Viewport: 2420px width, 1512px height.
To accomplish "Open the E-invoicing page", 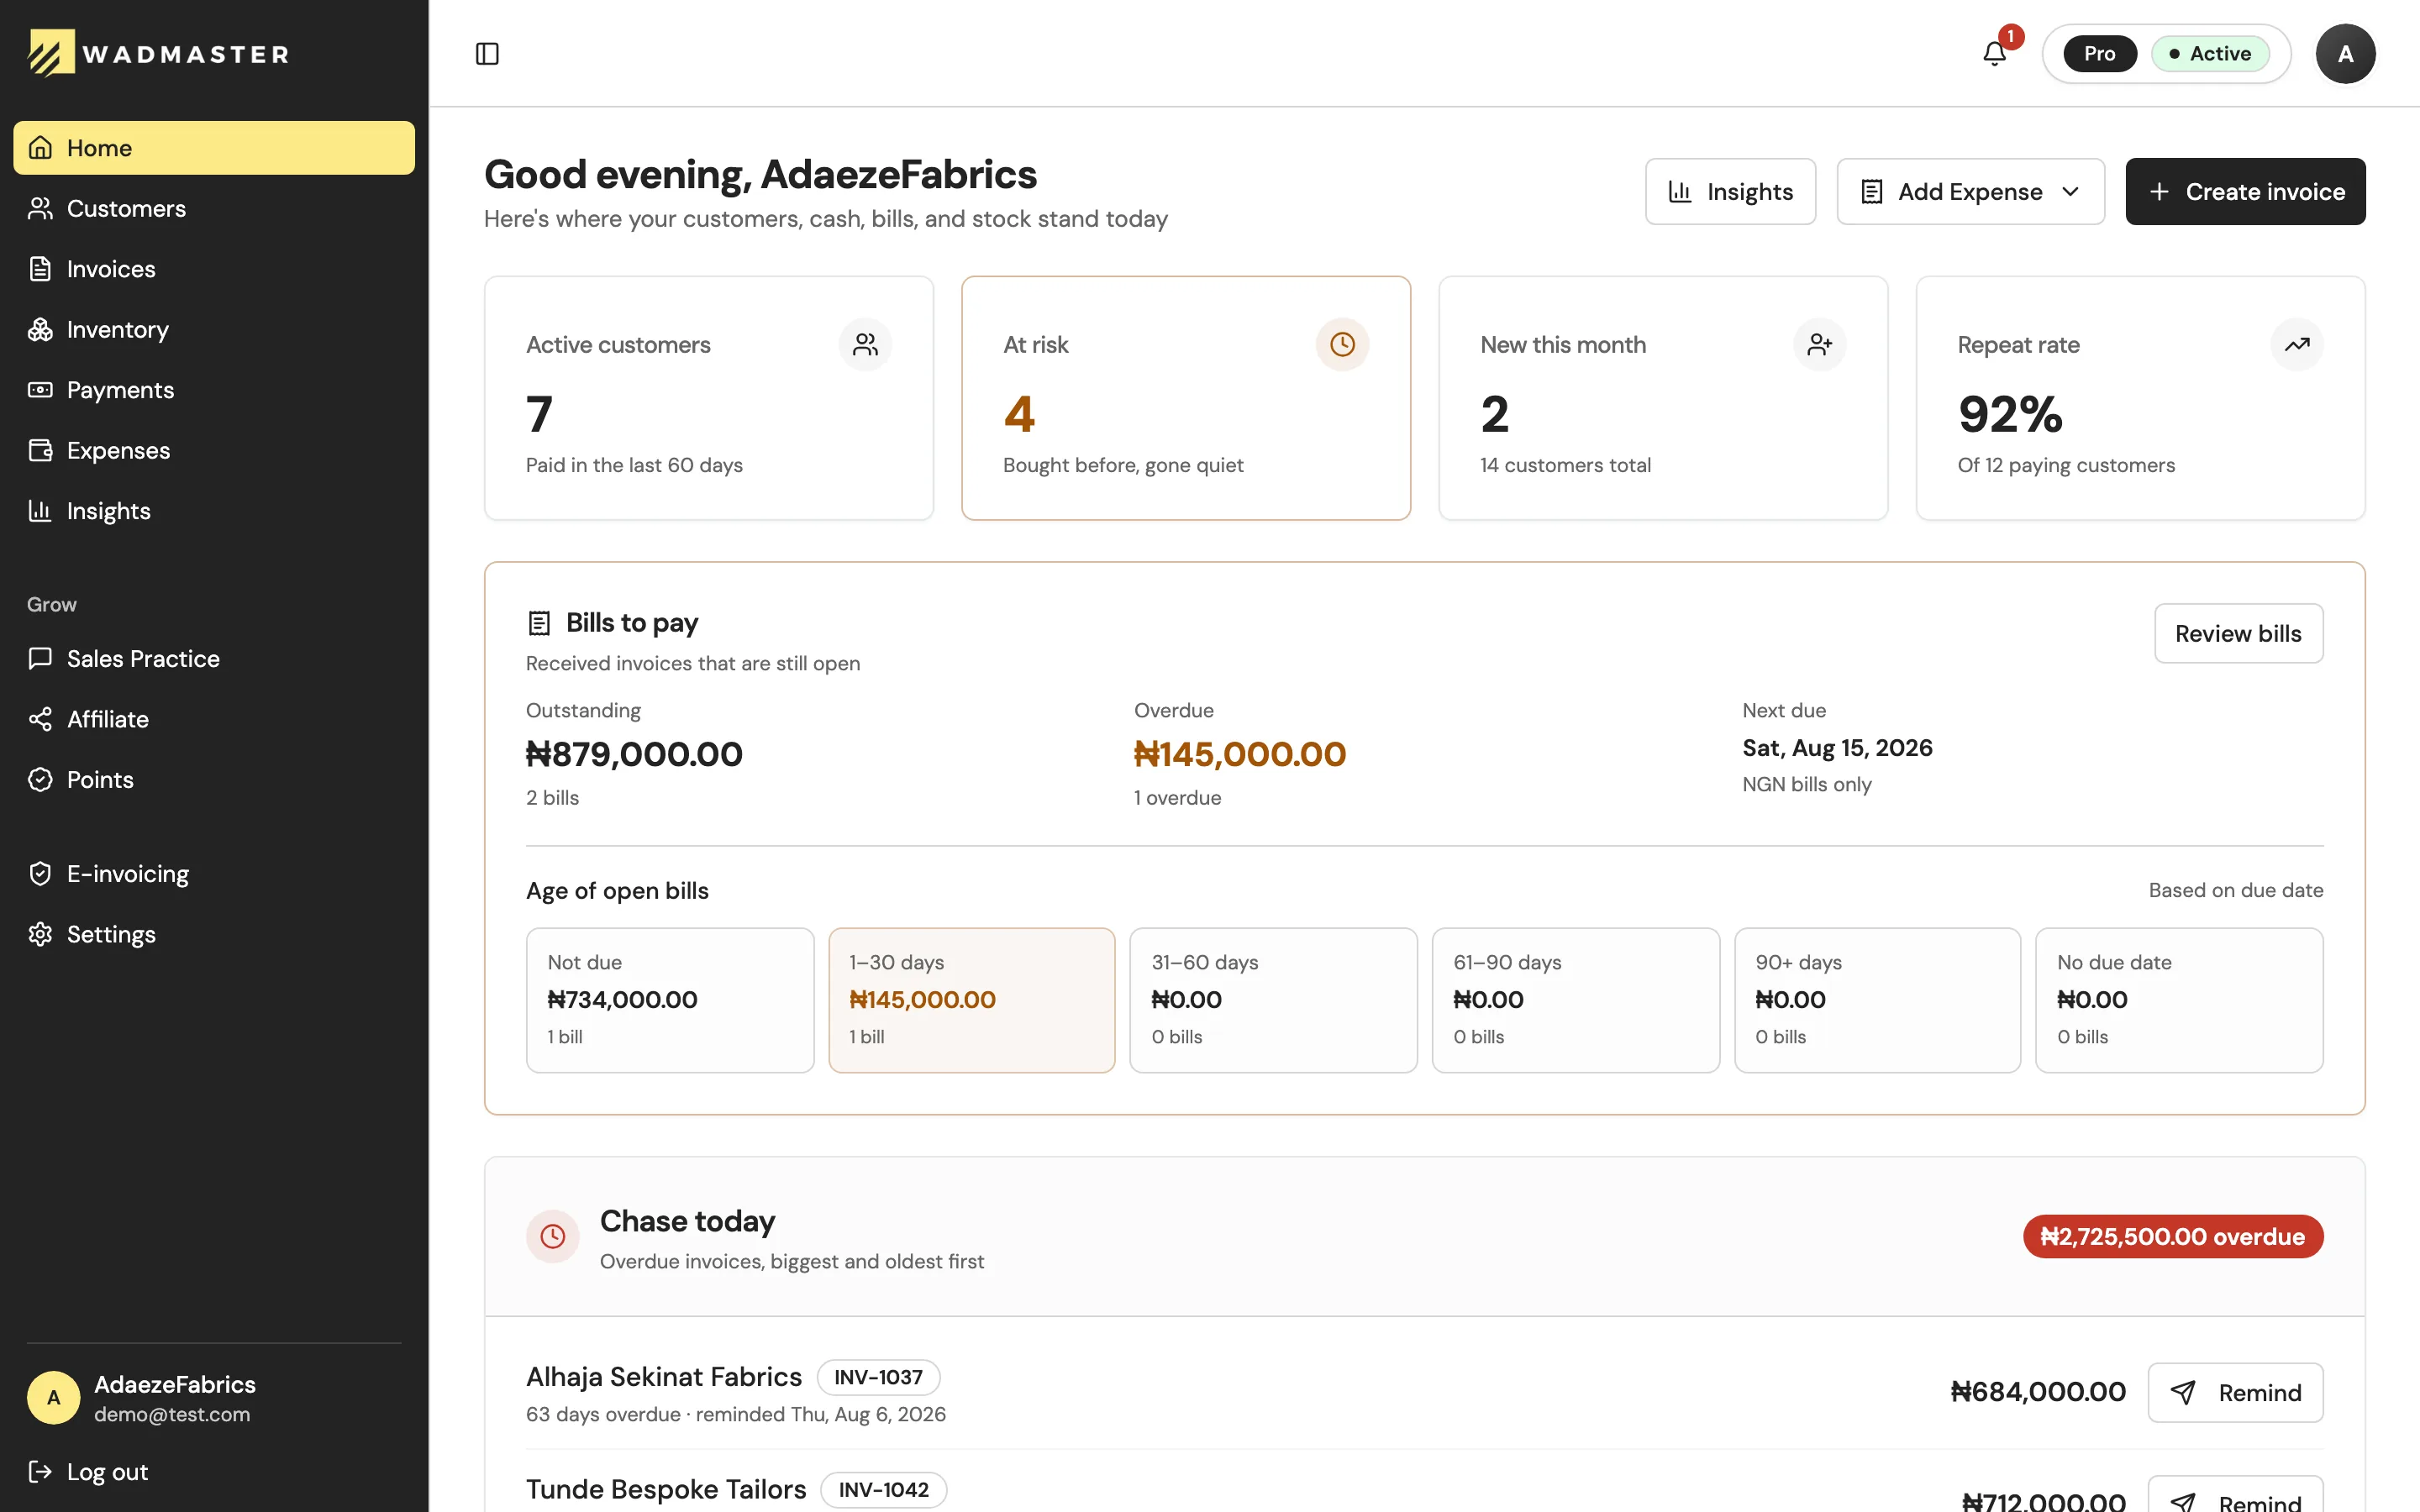I will 214,874.
